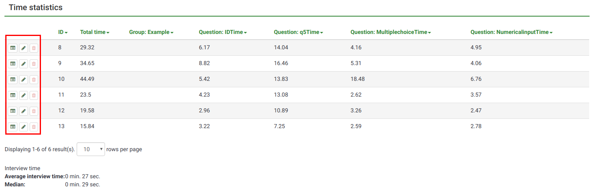Sort by Question: NumericalinputTime column

(x=511, y=32)
